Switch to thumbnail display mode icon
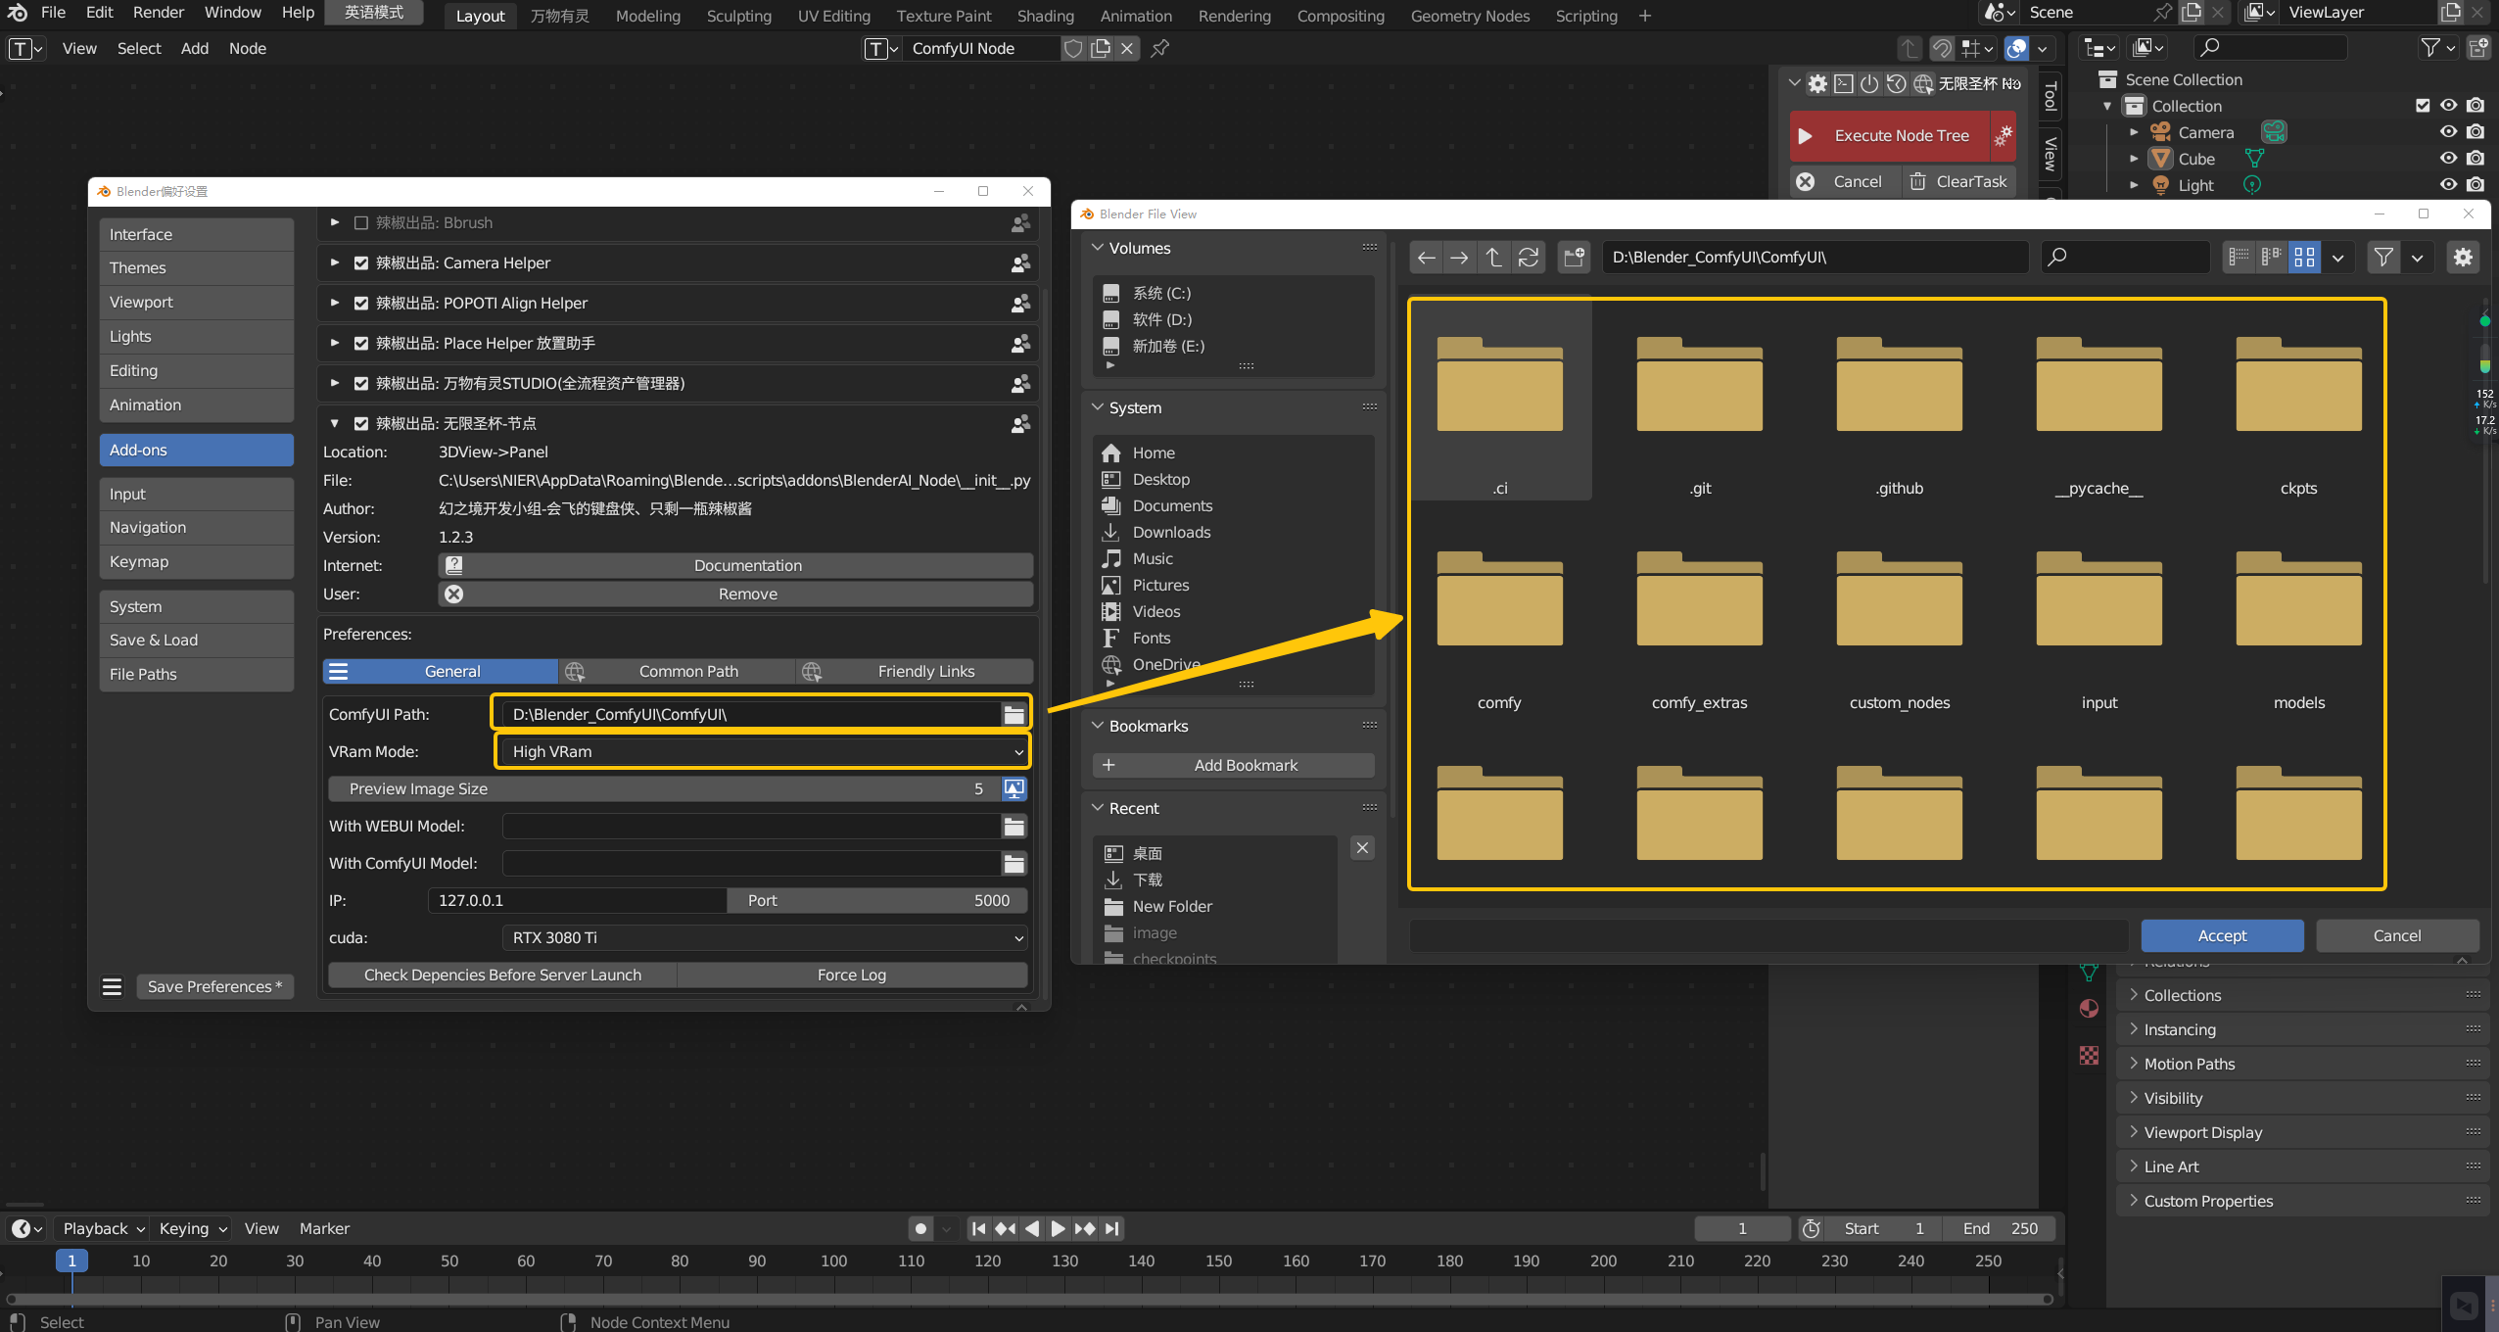 coord(2304,258)
